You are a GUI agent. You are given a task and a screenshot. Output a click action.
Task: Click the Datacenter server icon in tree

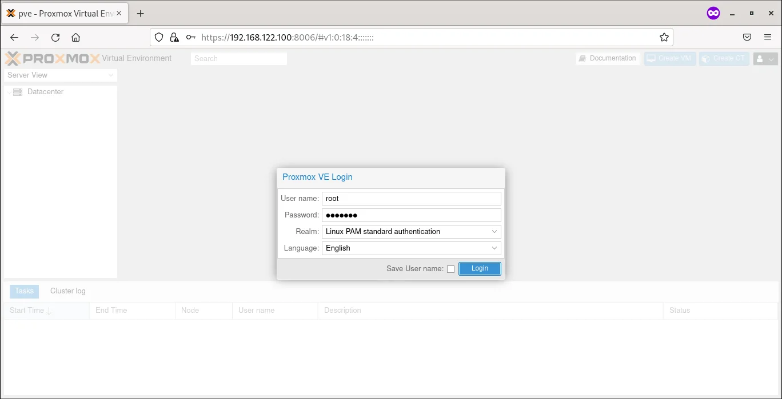[x=18, y=92]
